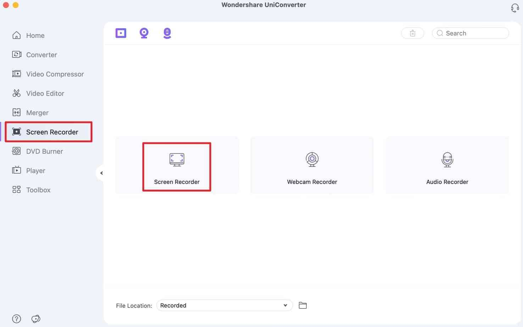Launch the Audio Recorder card
The height and width of the screenshot is (327, 523).
[x=447, y=165]
